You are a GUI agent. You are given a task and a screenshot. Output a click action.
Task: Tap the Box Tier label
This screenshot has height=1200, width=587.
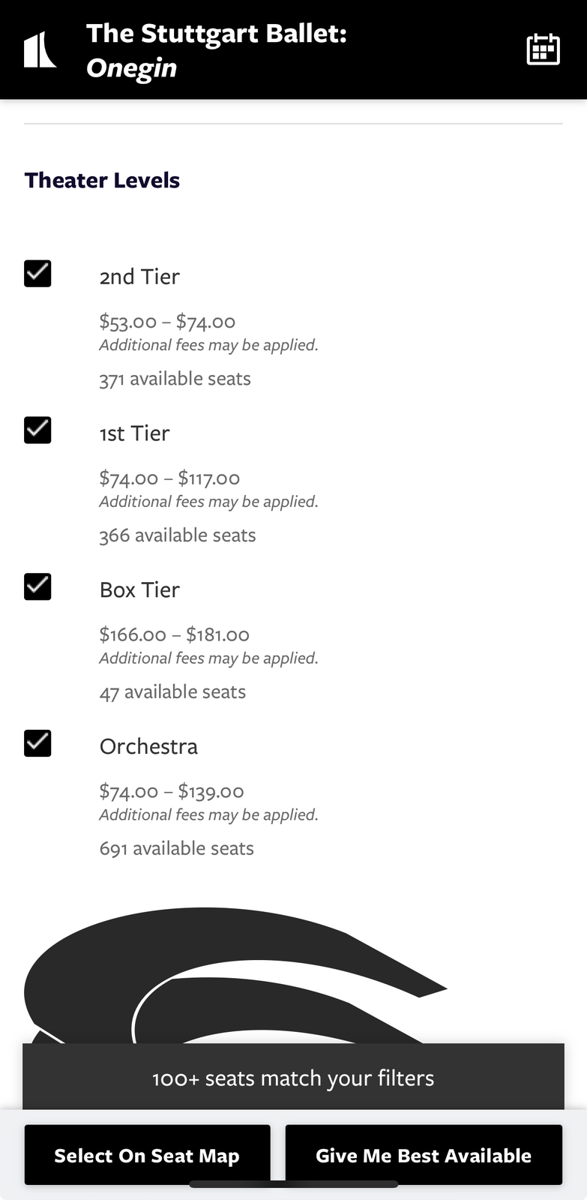tap(139, 590)
